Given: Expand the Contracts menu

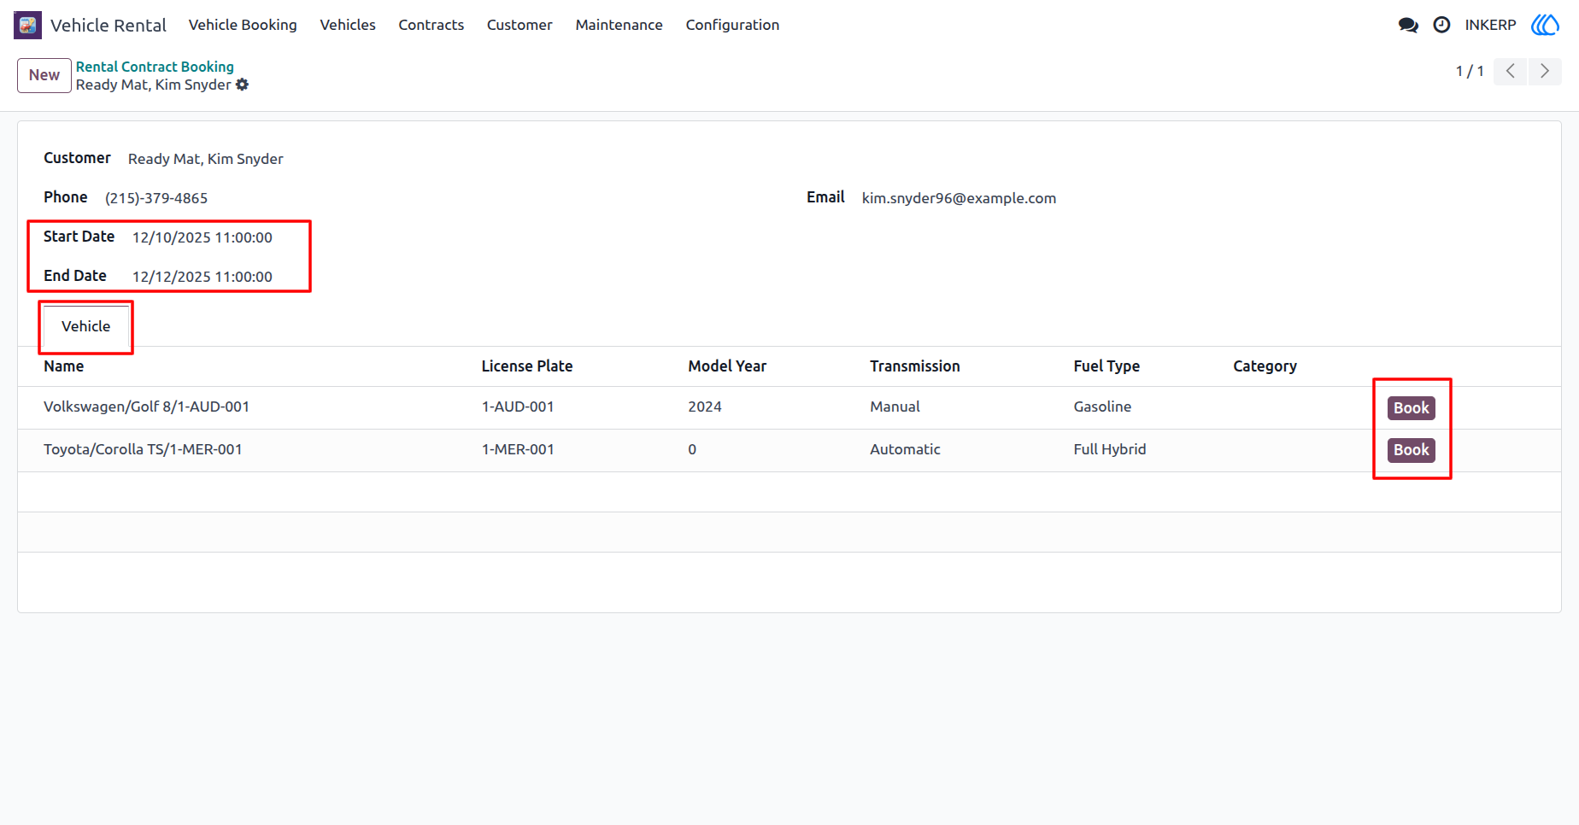Looking at the screenshot, I should (431, 25).
